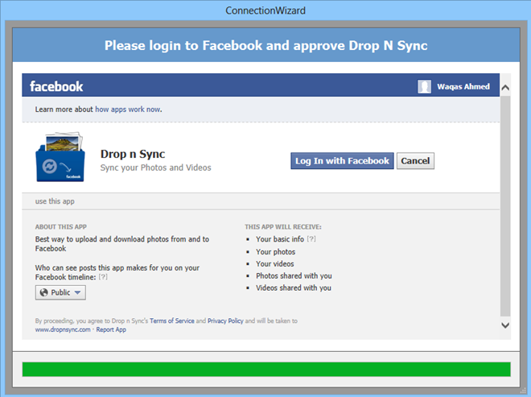Click the 'ABOUT THIS APP' heading

pyautogui.click(x=61, y=227)
